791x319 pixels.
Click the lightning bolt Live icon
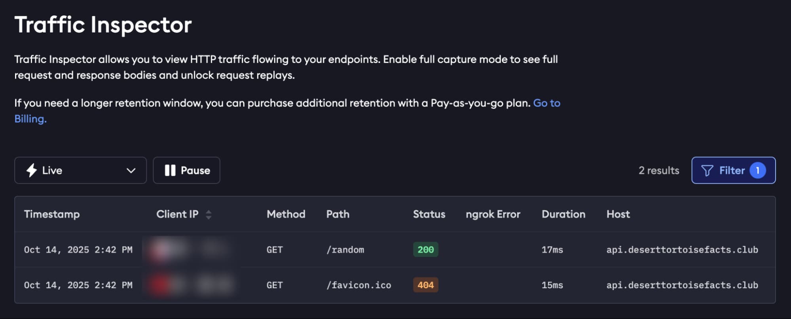pos(32,171)
